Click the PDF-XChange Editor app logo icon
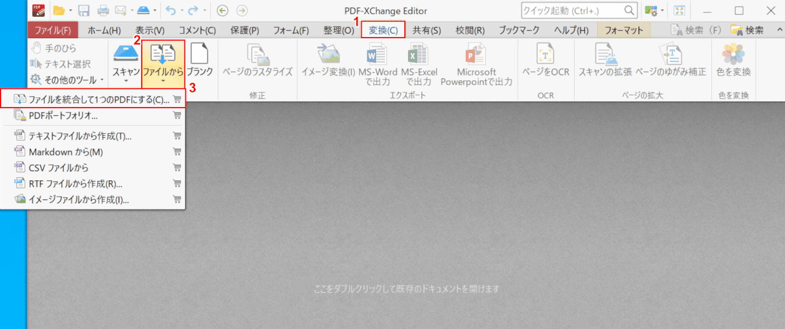The height and width of the screenshot is (329, 785). coord(38,10)
